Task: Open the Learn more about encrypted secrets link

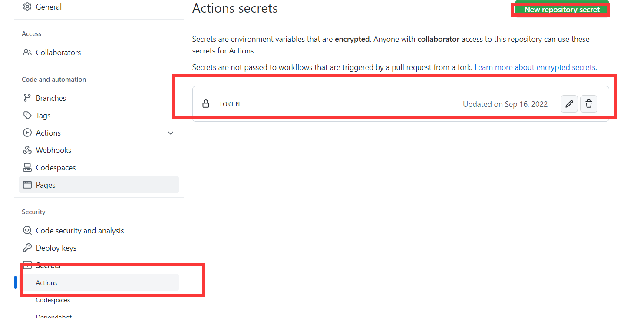Action: tap(535, 67)
